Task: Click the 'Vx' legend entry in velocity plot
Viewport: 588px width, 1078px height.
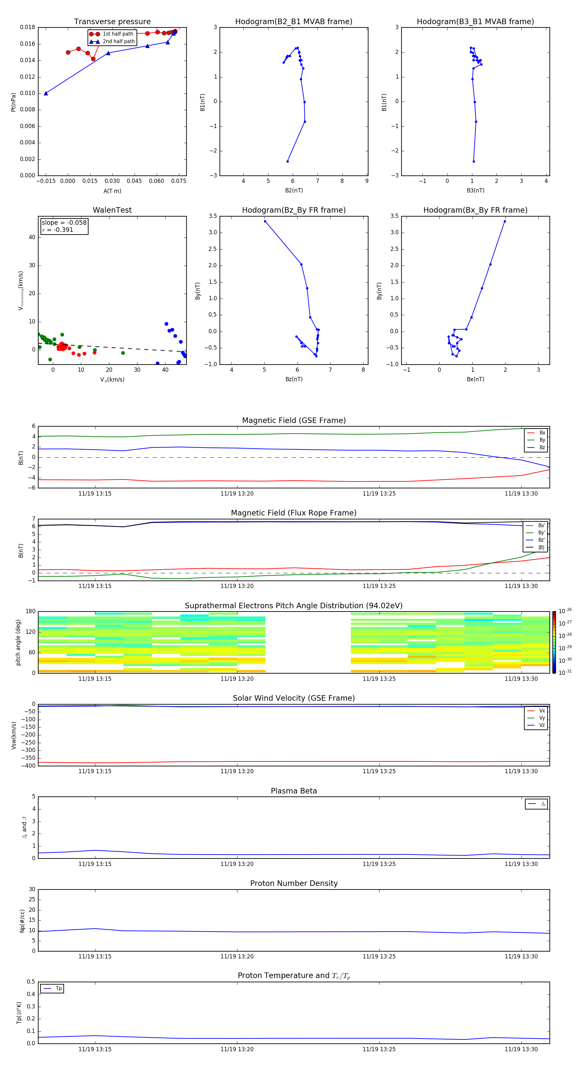Action: point(536,710)
